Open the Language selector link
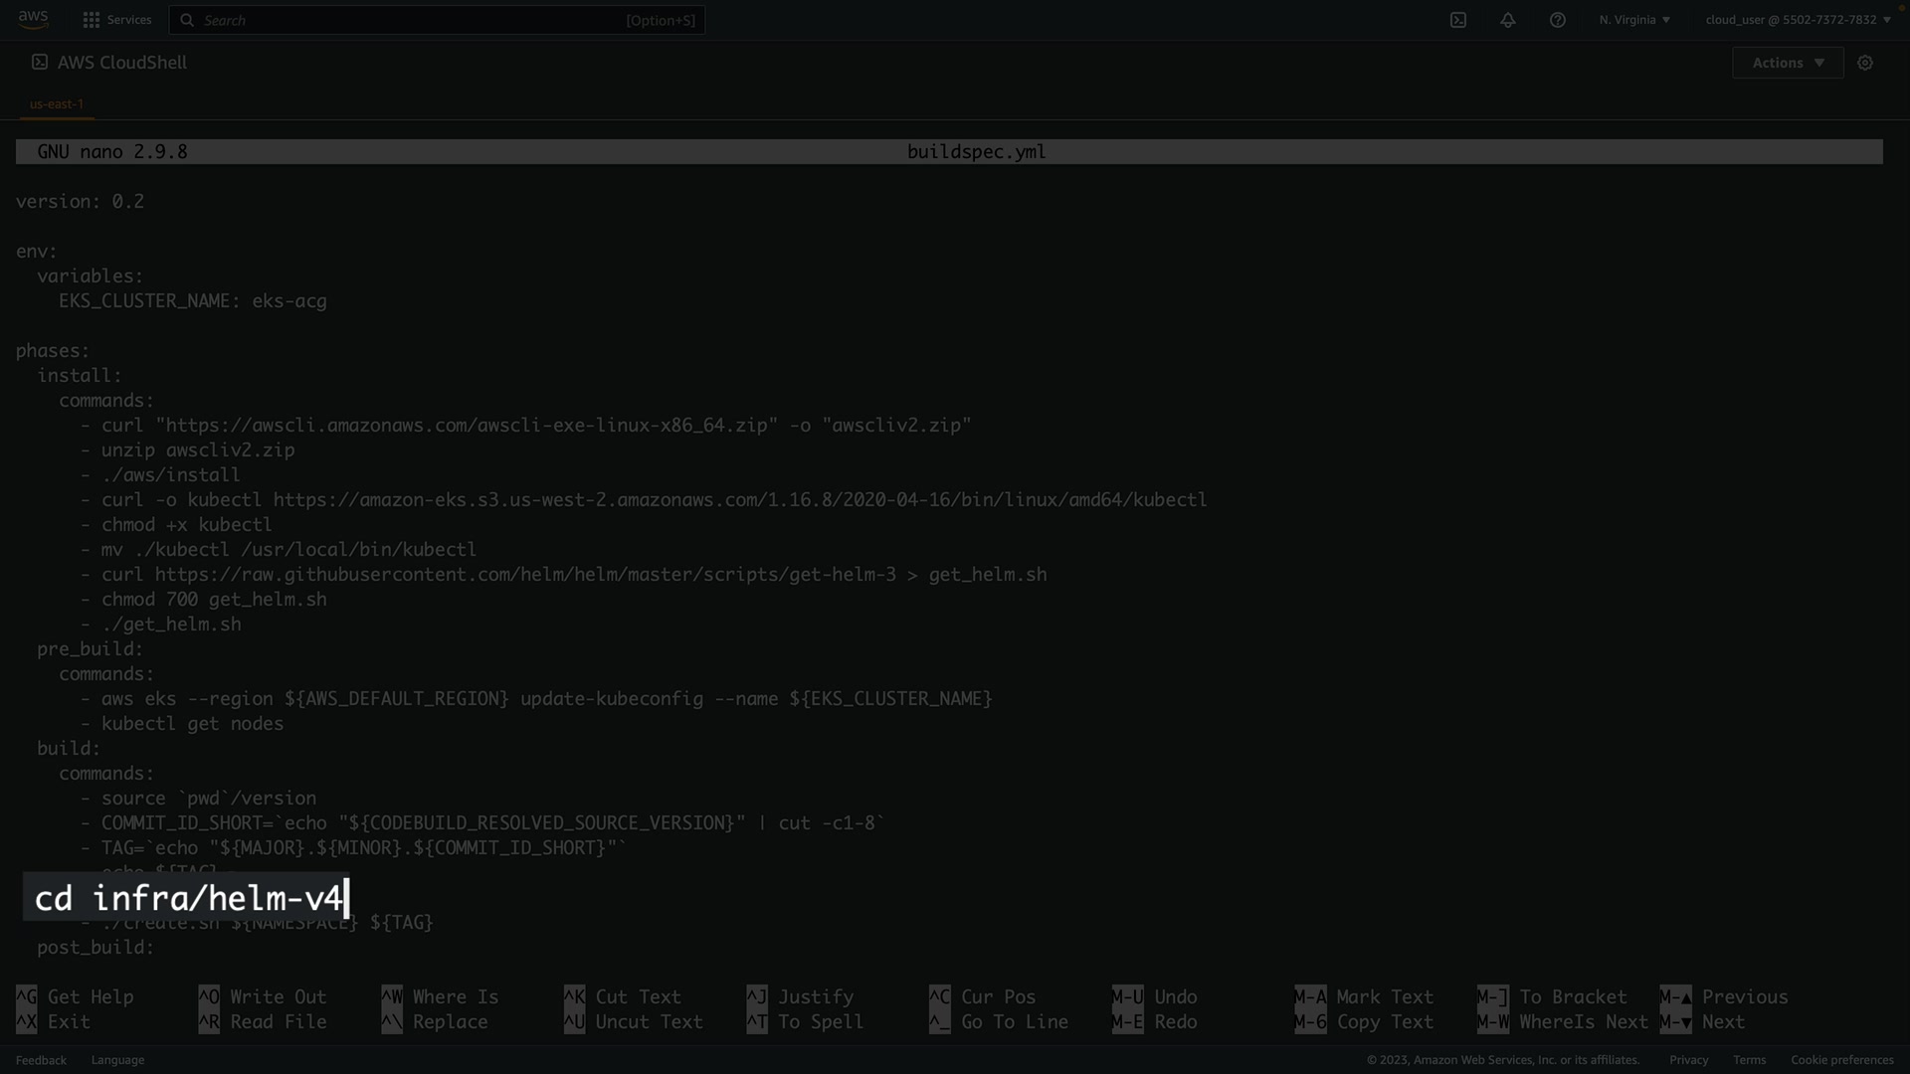The width and height of the screenshot is (1910, 1074). (117, 1060)
